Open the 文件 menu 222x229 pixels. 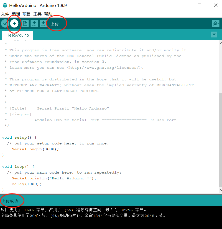[5, 14]
